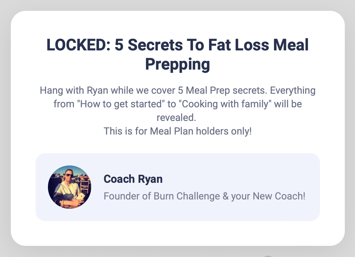
Task: Click the Founder of Burn Challenge subtitle
Action: click(x=204, y=196)
